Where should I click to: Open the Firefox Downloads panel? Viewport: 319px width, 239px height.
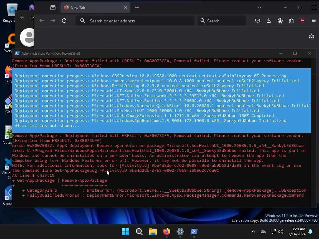(x=269, y=21)
